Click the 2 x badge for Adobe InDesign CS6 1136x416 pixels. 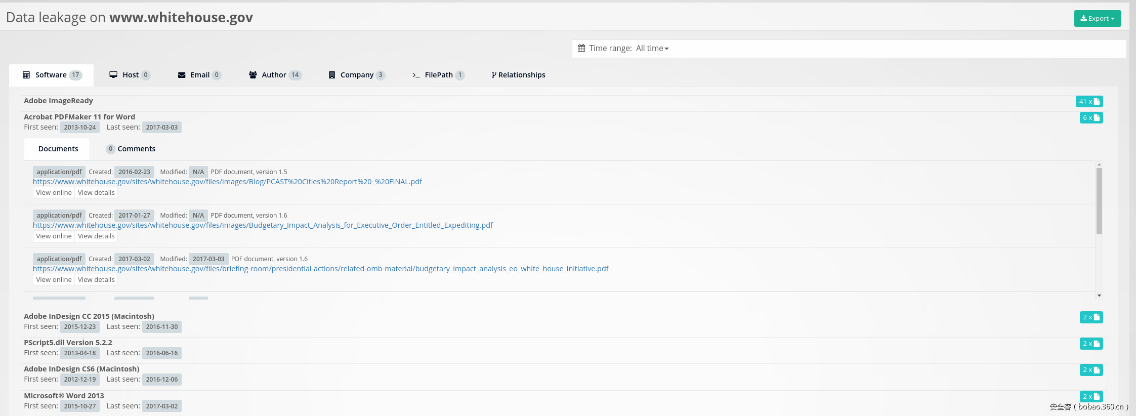coord(1091,370)
